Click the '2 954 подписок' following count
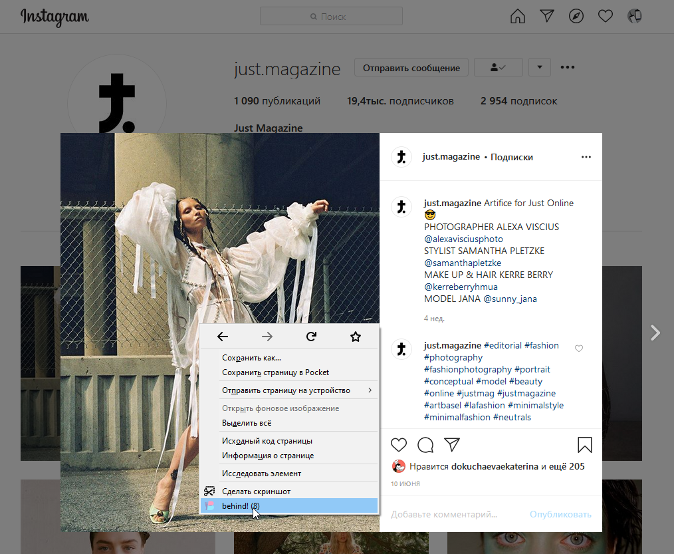This screenshot has height=554, width=674. [x=519, y=101]
